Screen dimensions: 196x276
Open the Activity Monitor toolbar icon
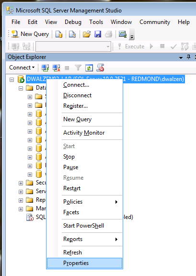pos(123,34)
